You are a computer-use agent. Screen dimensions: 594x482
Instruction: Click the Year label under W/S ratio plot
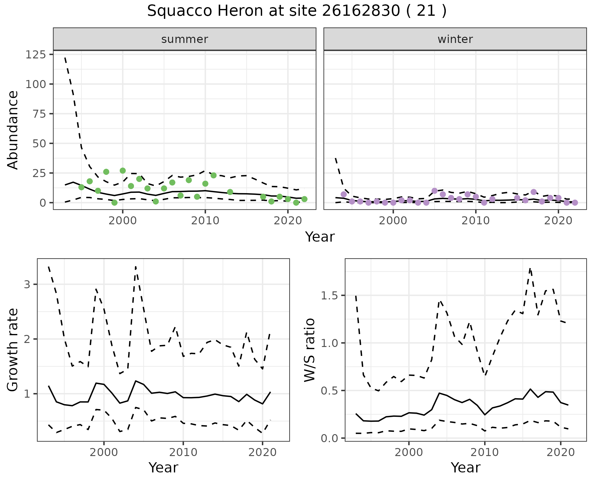(465, 467)
